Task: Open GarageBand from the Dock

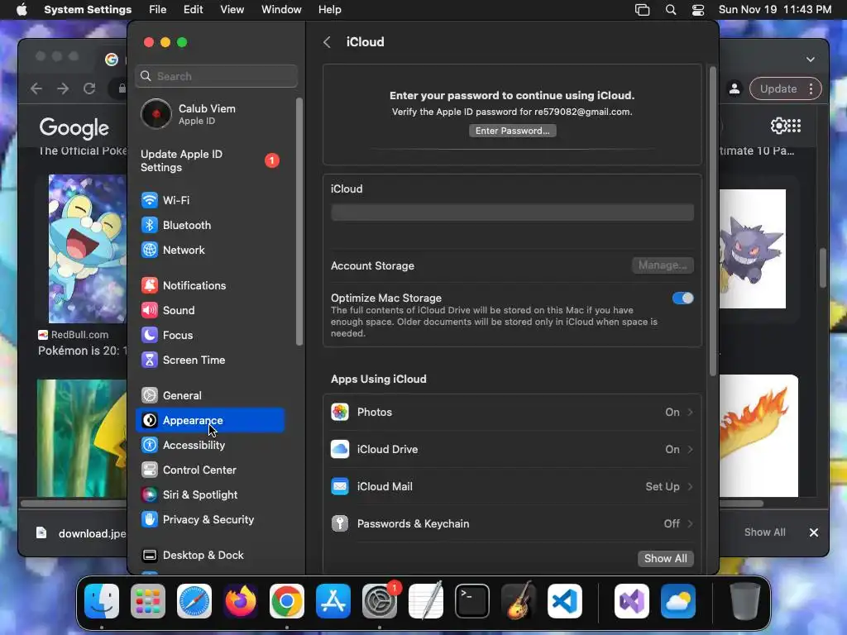Action: coord(519,601)
